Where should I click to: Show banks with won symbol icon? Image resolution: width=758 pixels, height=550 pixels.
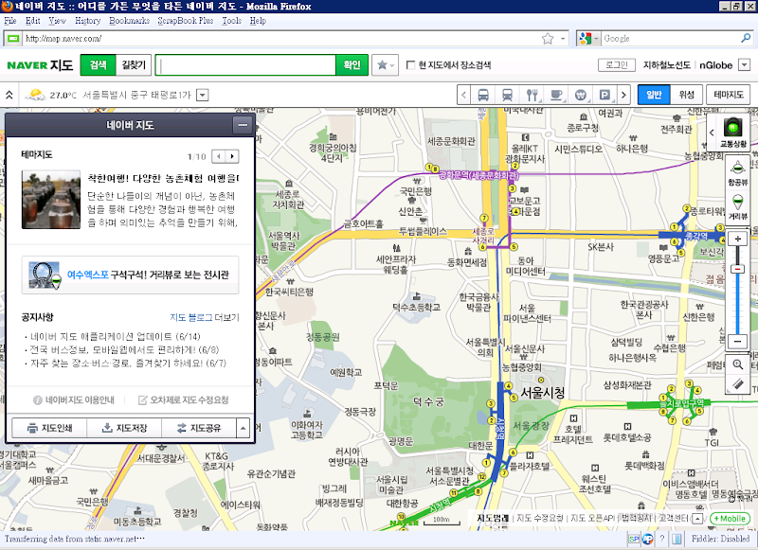coord(581,95)
